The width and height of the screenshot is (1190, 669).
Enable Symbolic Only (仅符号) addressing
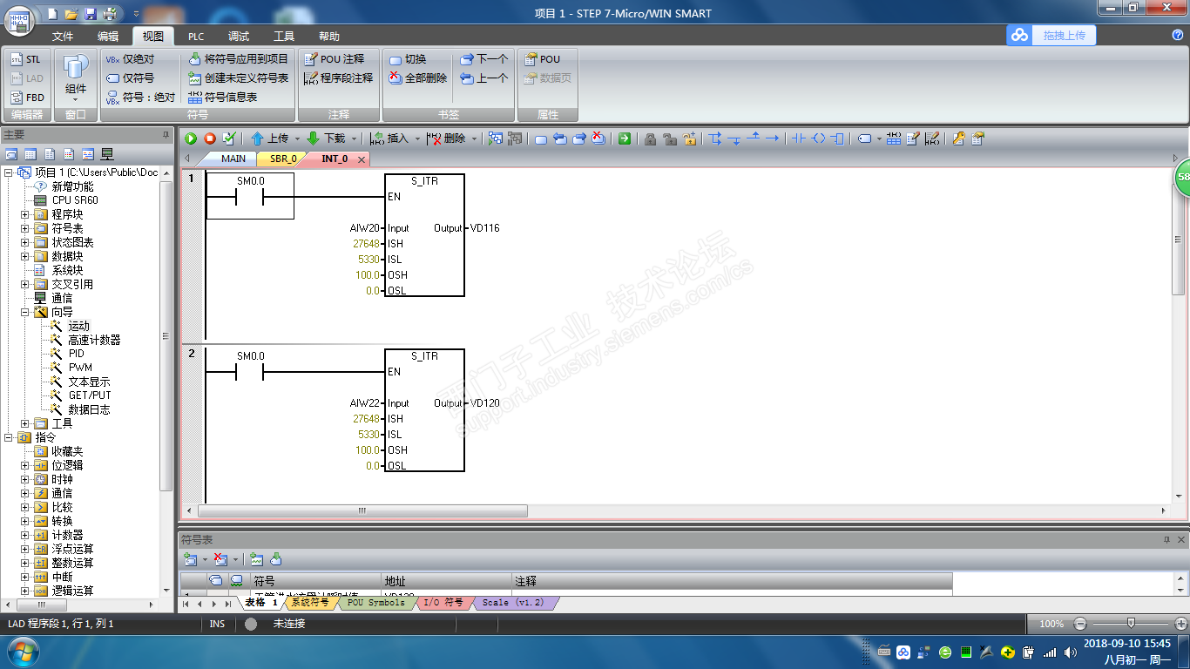(130, 78)
